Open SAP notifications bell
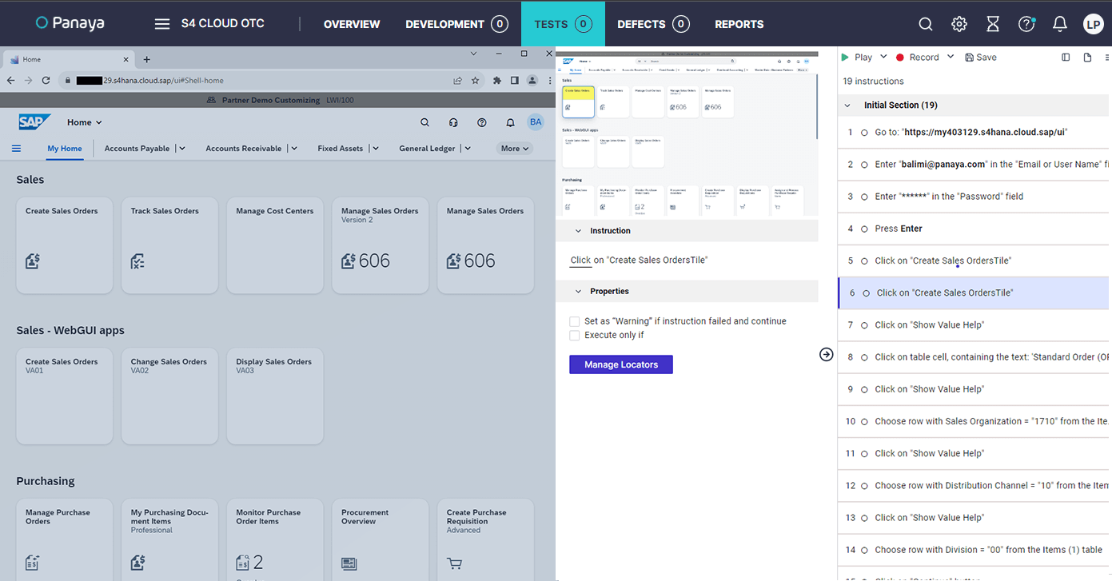This screenshot has height=581, width=1112. (510, 122)
